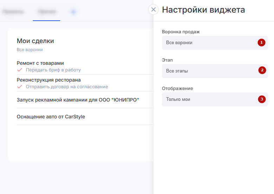This screenshot has height=194, width=274.
Task: Click red badge number 1
Action: click(x=261, y=43)
